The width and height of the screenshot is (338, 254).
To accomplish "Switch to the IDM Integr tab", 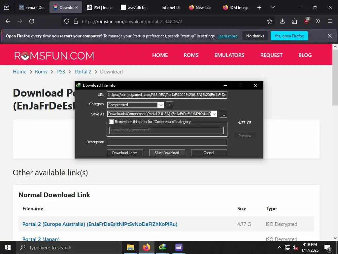I will [236, 8].
